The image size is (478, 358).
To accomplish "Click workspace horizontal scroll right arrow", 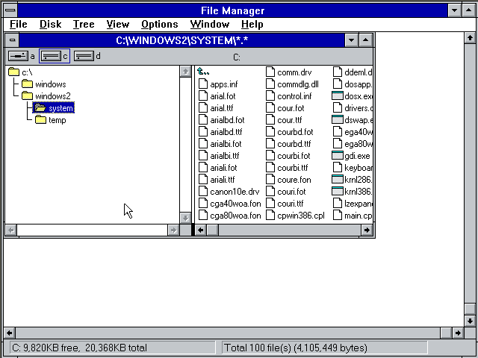I will pyautogui.click(x=458, y=333).
